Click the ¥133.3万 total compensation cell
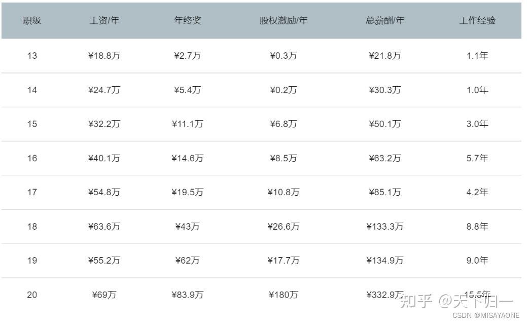Viewport: 527px width, 323px height. point(385,227)
